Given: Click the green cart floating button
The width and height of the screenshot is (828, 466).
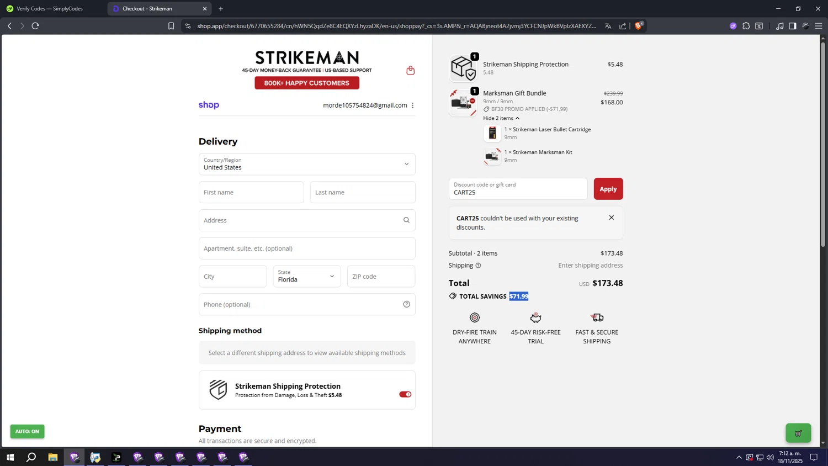Looking at the screenshot, I should point(798,433).
